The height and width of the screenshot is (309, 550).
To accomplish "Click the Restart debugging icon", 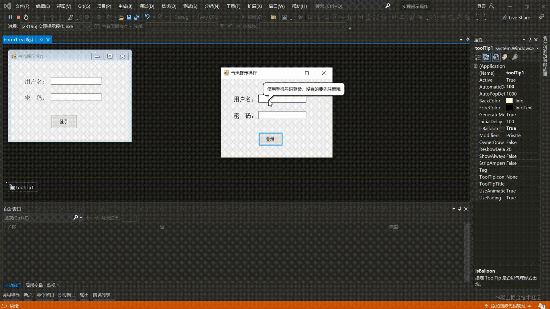I will click(26, 17).
